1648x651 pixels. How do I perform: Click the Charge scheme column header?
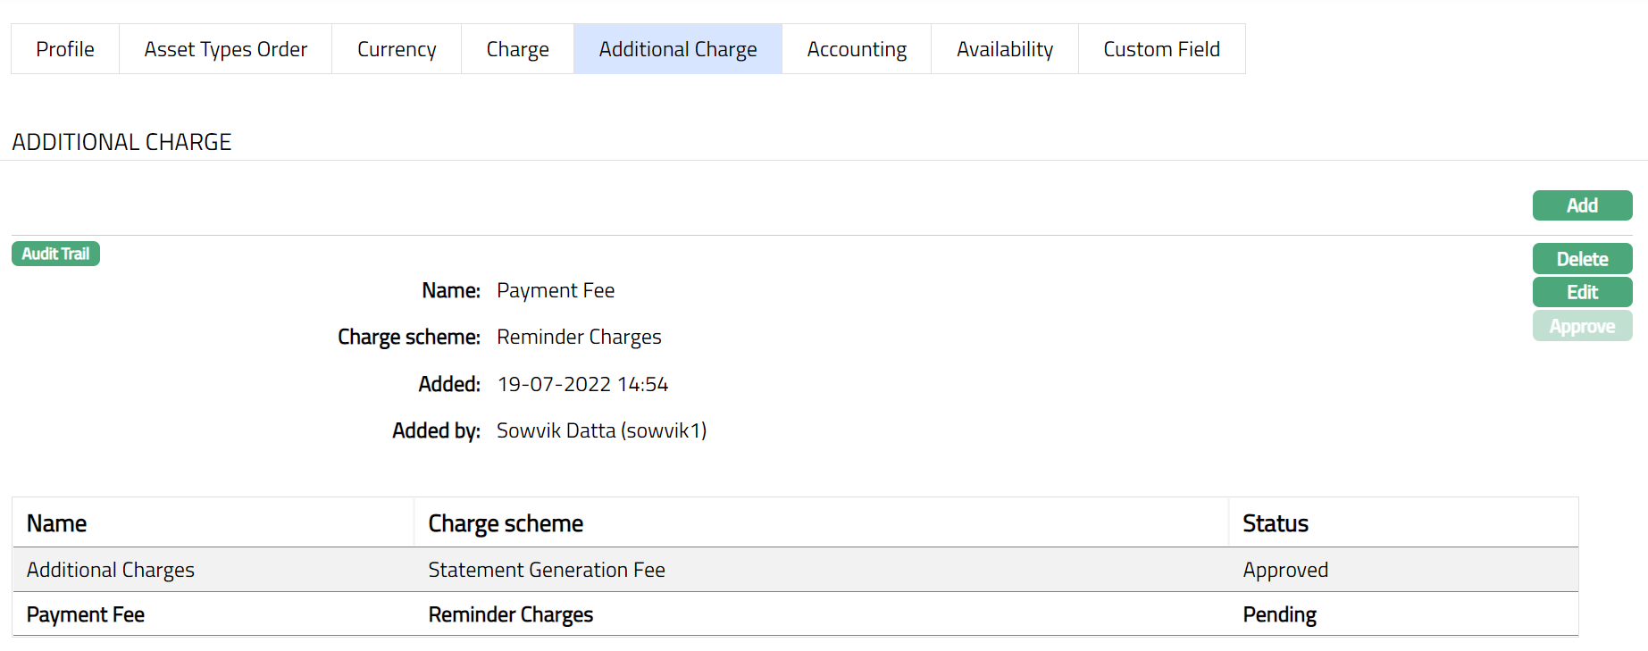point(506,523)
